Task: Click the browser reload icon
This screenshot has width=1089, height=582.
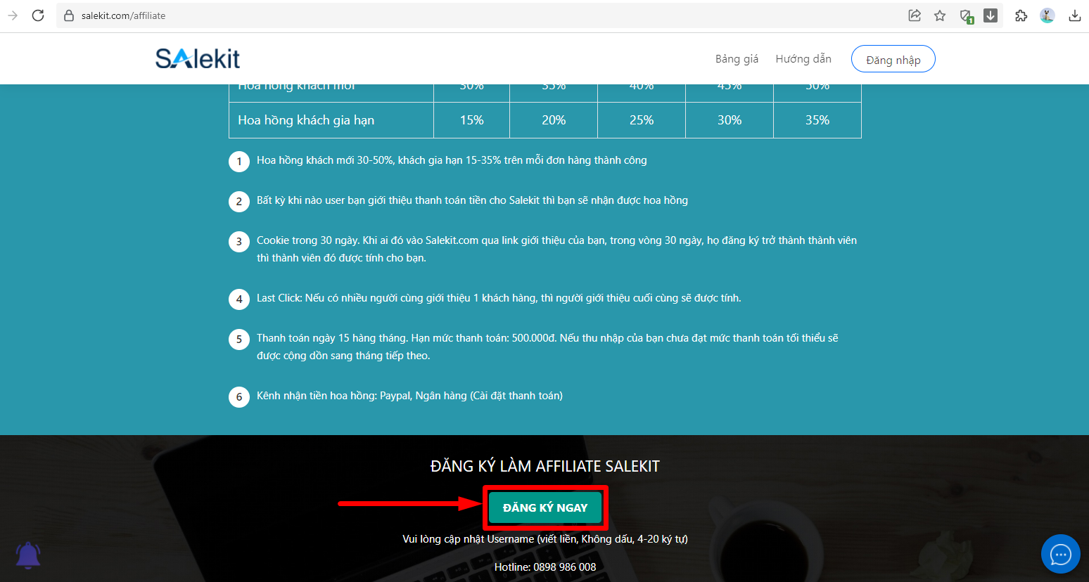Action: click(x=38, y=15)
